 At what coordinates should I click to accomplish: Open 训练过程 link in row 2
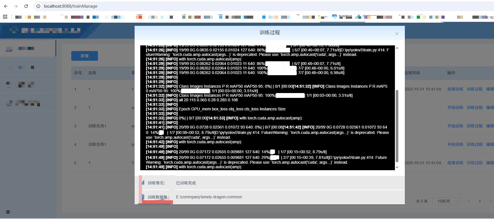coord(475,108)
